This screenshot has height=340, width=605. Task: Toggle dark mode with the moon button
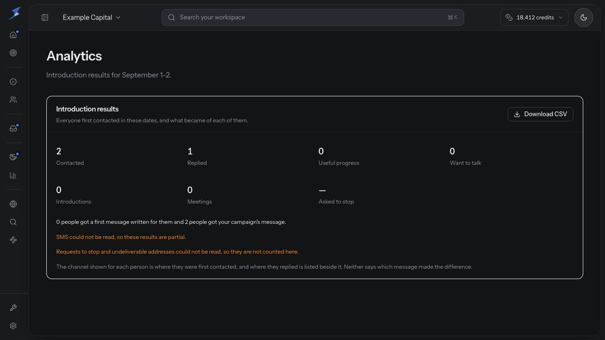[x=584, y=17]
